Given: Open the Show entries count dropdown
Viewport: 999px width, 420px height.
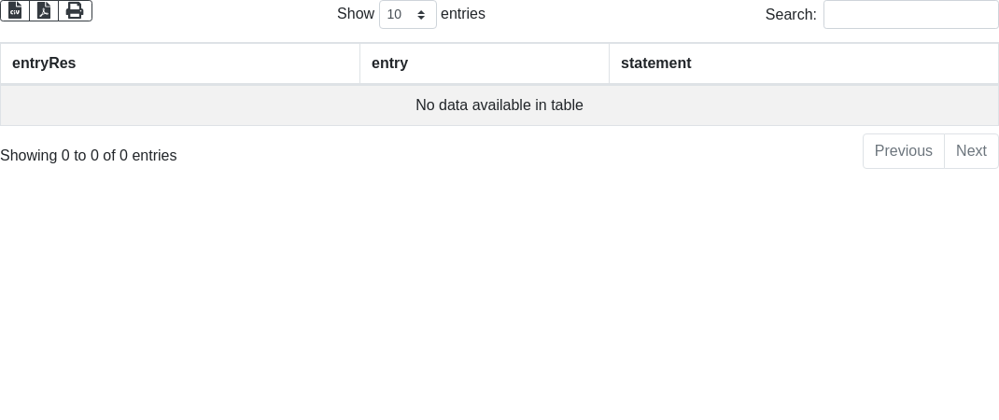Looking at the screenshot, I should coord(407,14).
